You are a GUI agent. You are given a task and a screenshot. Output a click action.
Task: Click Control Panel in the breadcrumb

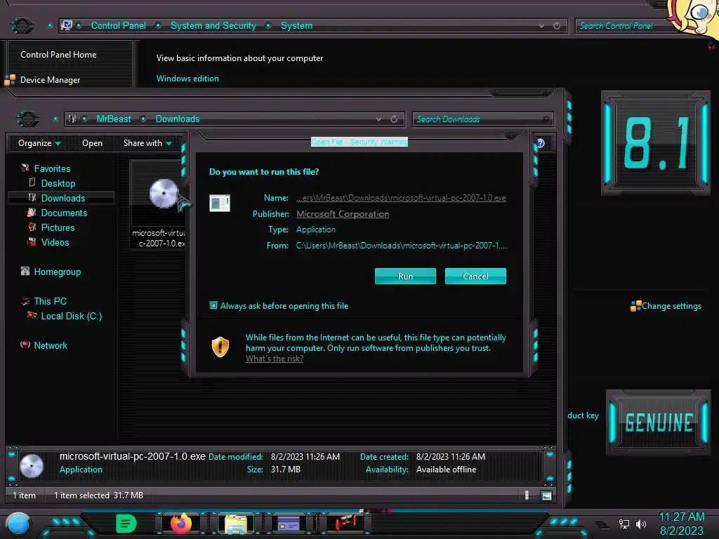118,26
